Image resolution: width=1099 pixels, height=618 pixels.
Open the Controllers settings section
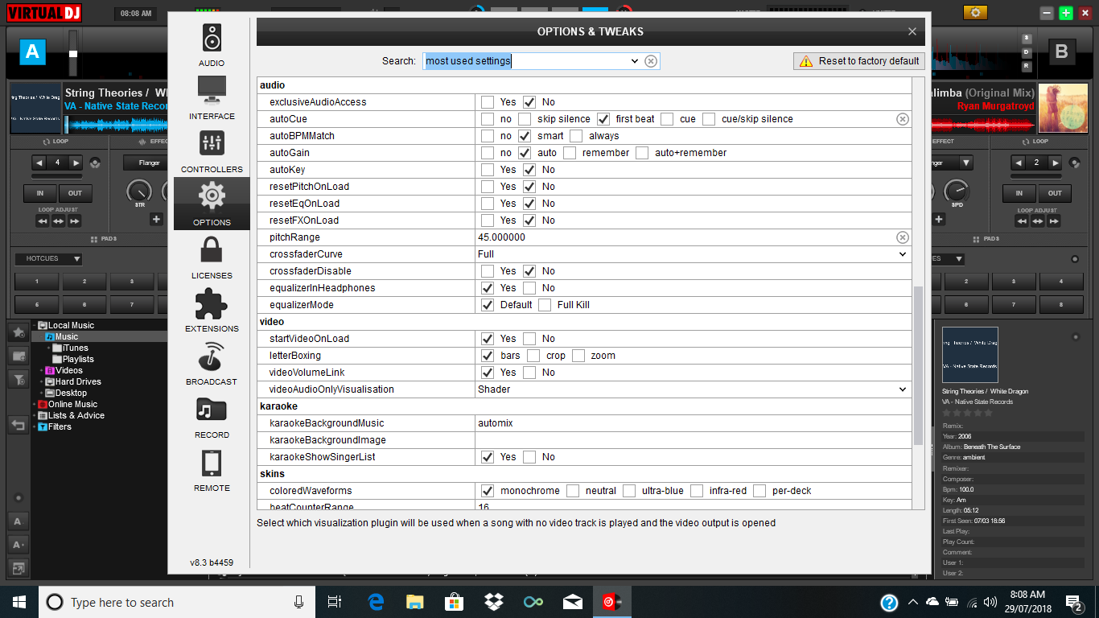point(212,150)
